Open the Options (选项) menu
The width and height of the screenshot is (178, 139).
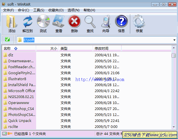click(x=73, y=10)
